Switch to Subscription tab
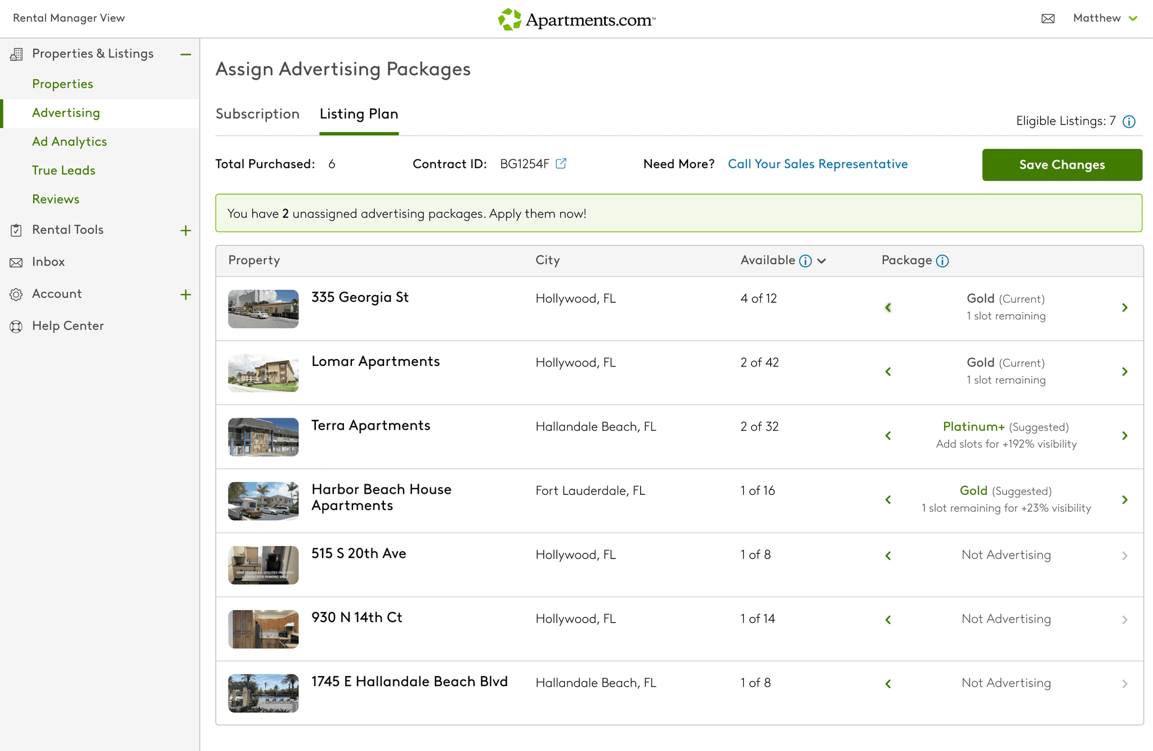1153x751 pixels. [257, 114]
